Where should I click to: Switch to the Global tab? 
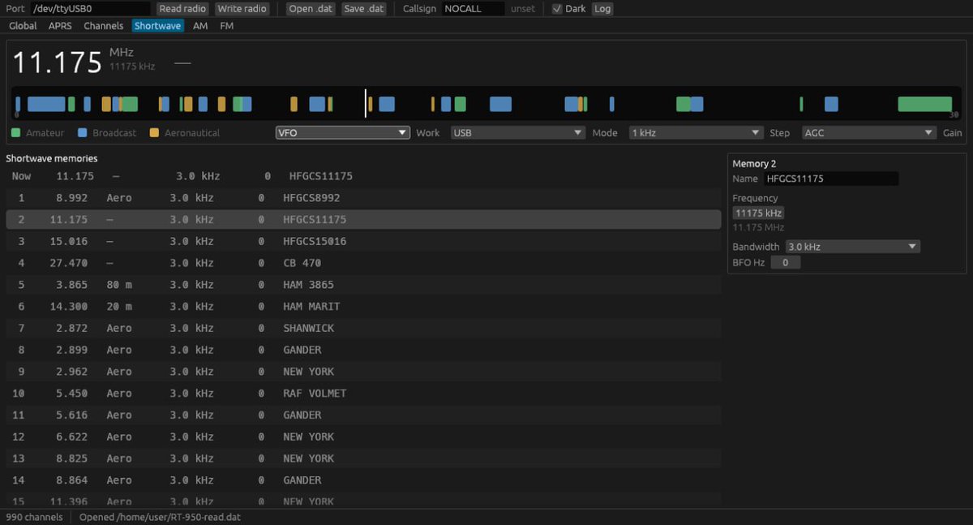click(x=23, y=26)
